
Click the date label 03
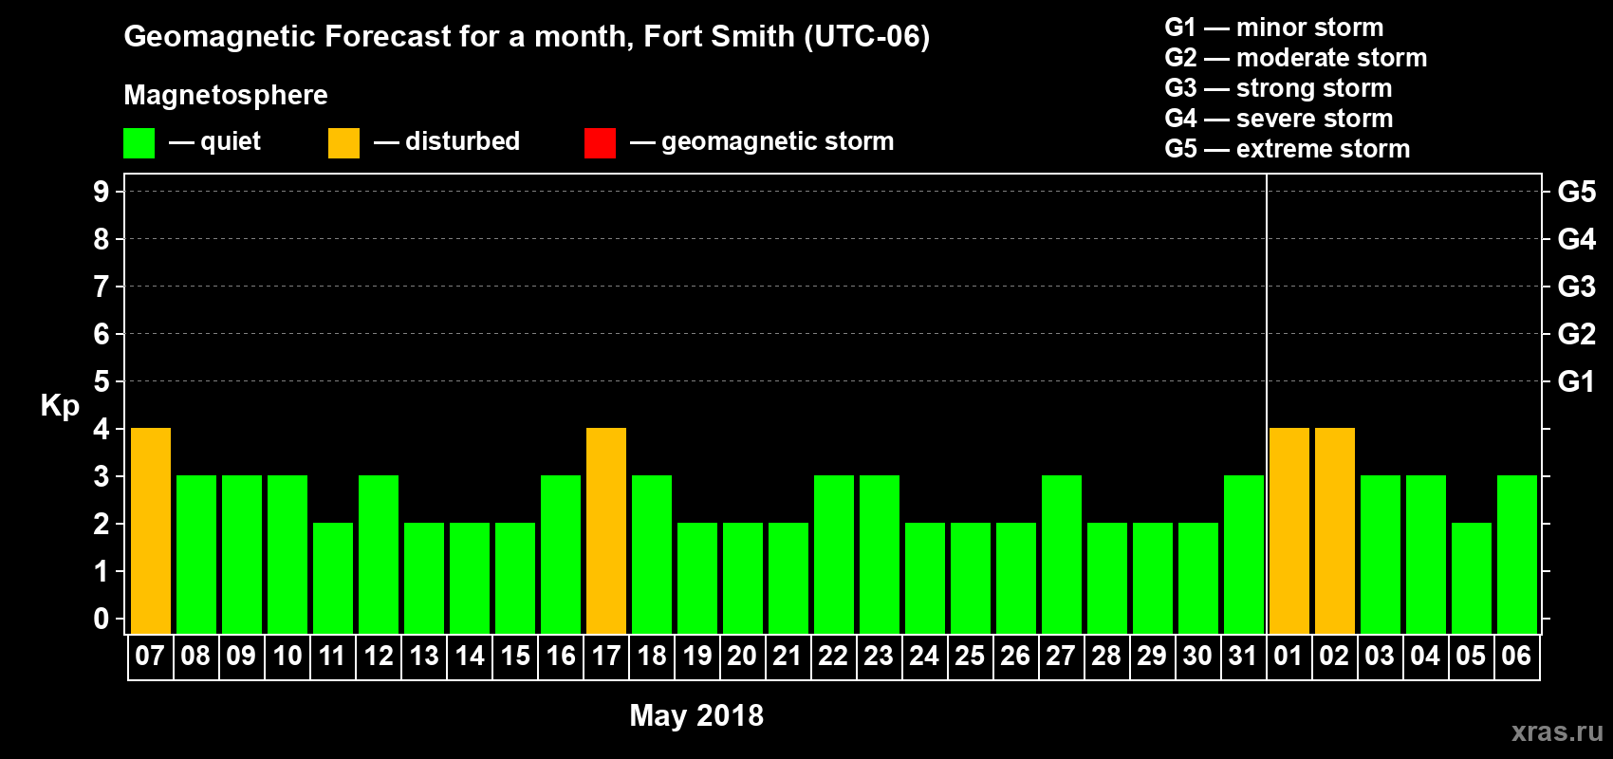point(1380,657)
